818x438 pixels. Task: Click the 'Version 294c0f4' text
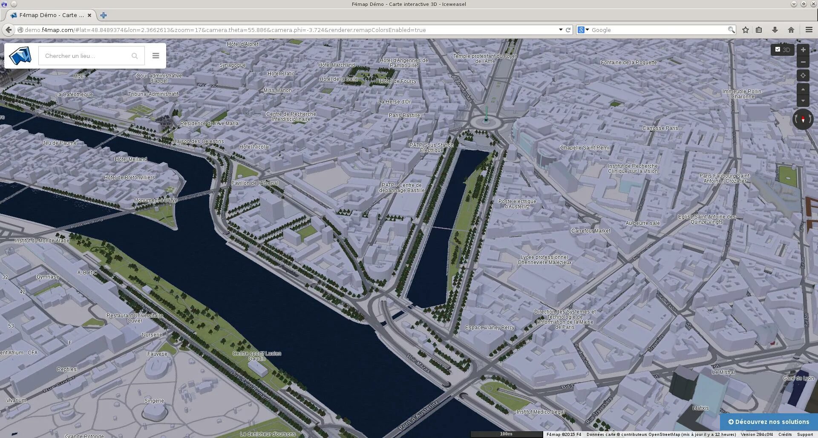click(757, 435)
